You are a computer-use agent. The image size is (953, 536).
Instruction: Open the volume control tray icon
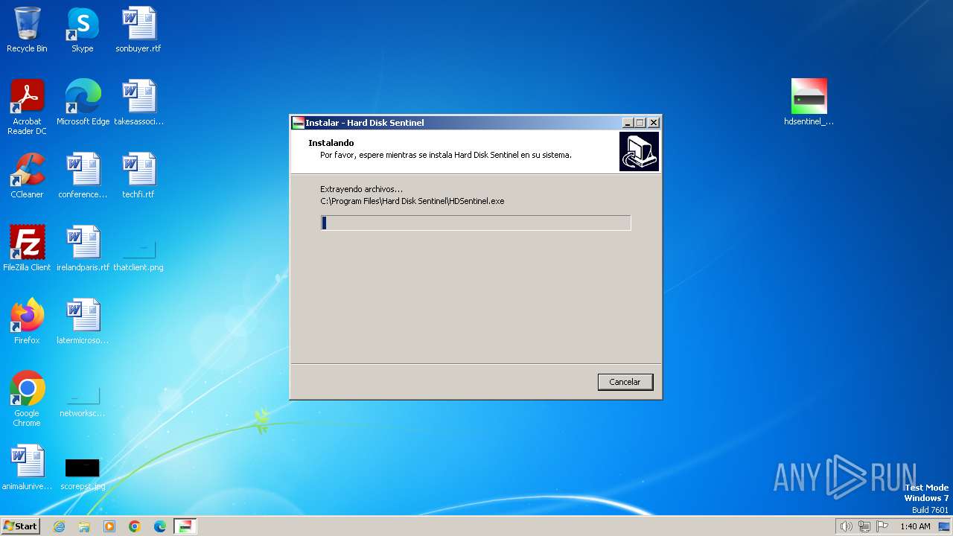847,526
